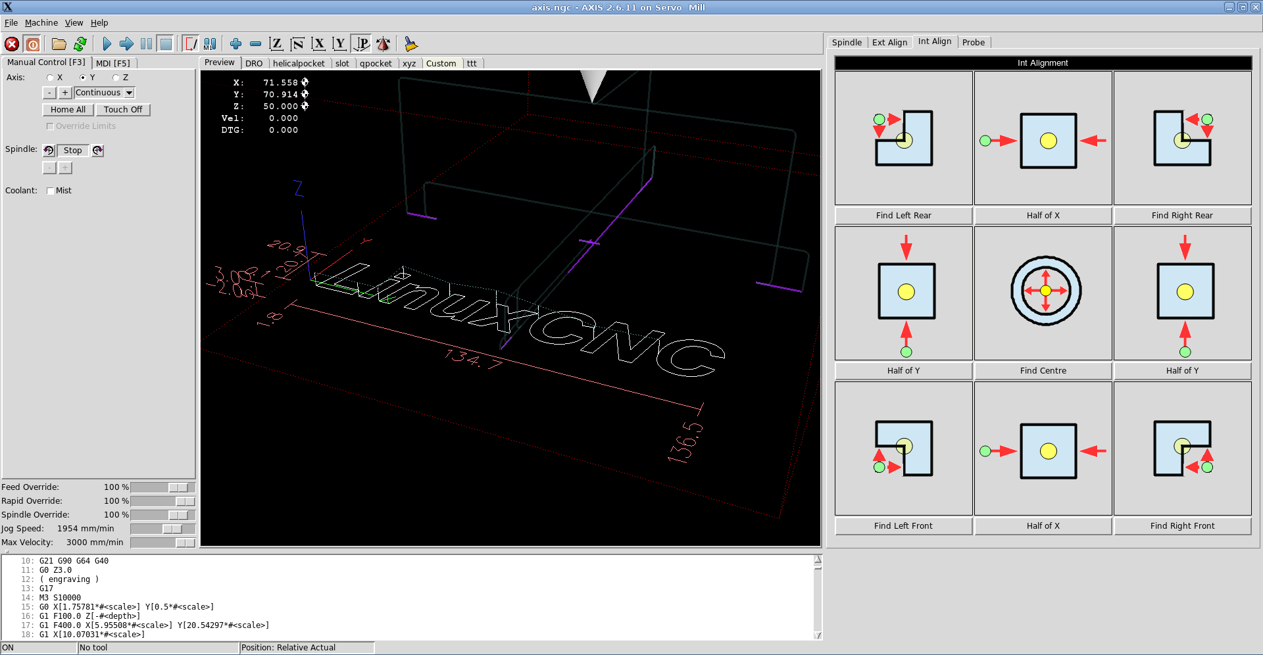Select the X axis radio button

pyautogui.click(x=51, y=78)
